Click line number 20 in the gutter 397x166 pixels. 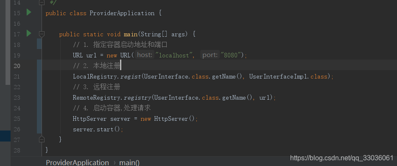coord(17,66)
